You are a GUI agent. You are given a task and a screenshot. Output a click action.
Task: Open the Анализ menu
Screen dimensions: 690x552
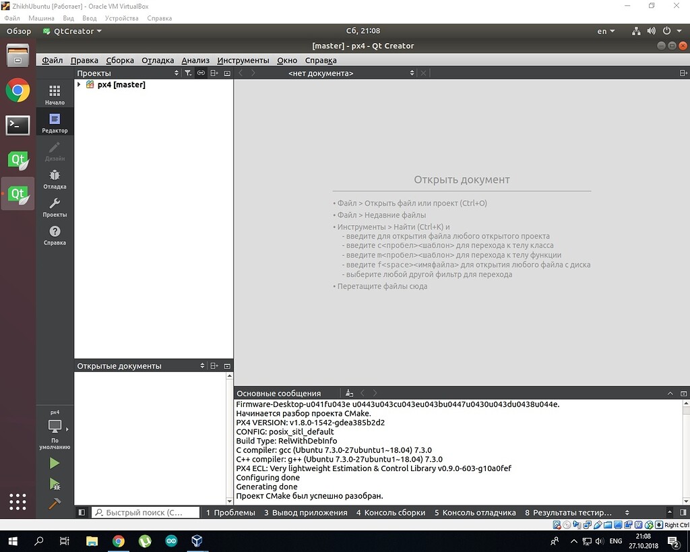195,60
